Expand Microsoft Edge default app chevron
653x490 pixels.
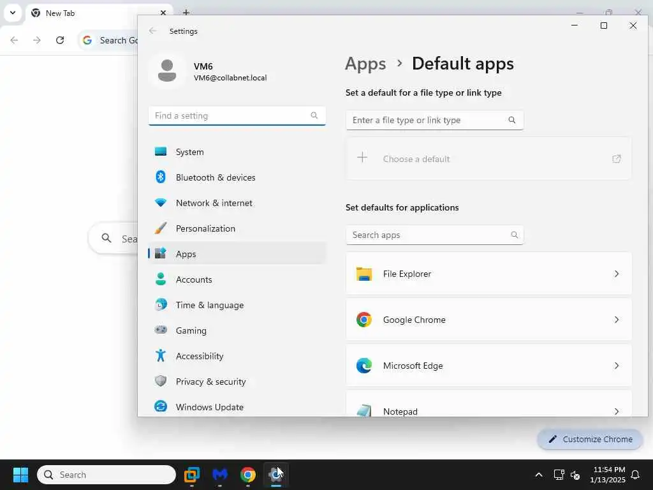[617, 366]
